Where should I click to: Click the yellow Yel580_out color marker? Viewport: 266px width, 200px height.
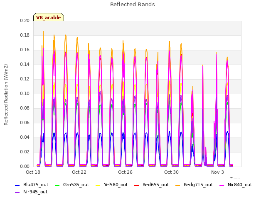(98, 185)
